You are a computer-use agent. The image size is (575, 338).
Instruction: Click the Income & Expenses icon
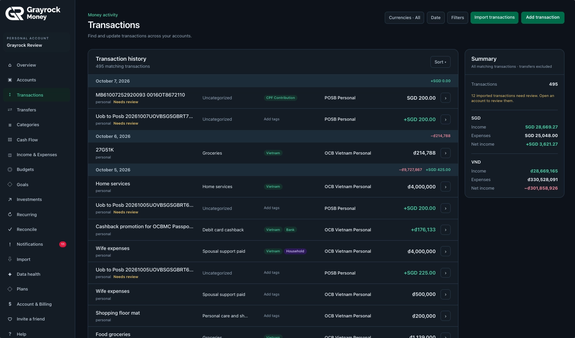[10, 155]
